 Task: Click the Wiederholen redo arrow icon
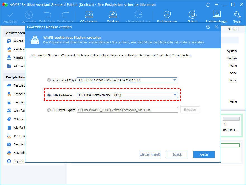click(66, 15)
